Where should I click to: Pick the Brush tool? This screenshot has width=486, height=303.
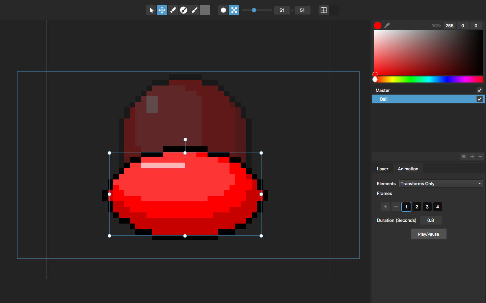pos(194,10)
